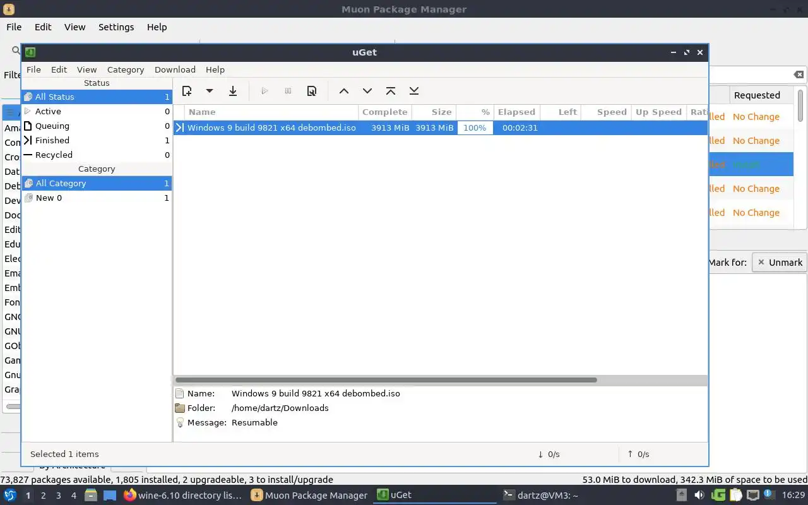The image size is (808, 505).
Task: Switch to virtual desktop 4
Action: 73,496
